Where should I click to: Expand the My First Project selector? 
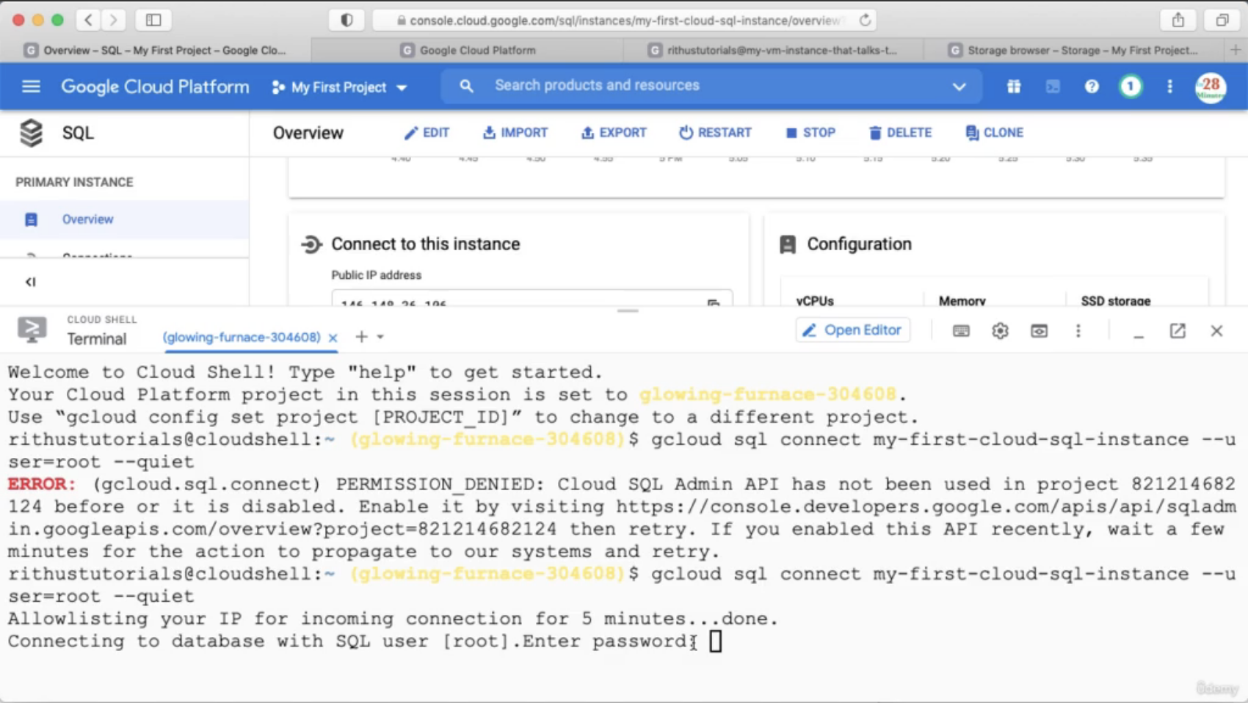339,87
